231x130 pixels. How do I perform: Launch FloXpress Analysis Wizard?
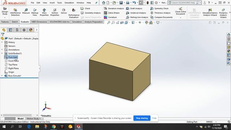(x=223, y=13)
